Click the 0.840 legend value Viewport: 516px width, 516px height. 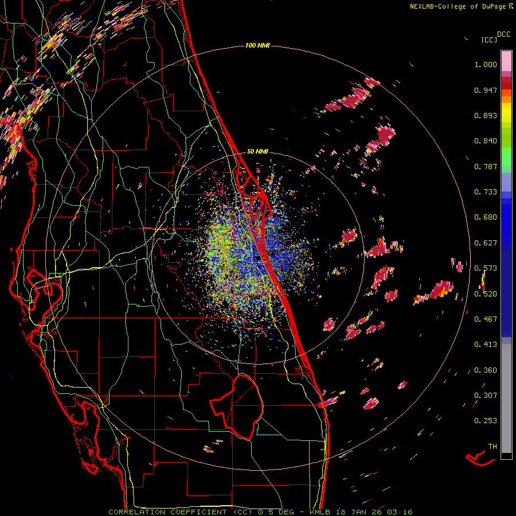[x=486, y=141]
